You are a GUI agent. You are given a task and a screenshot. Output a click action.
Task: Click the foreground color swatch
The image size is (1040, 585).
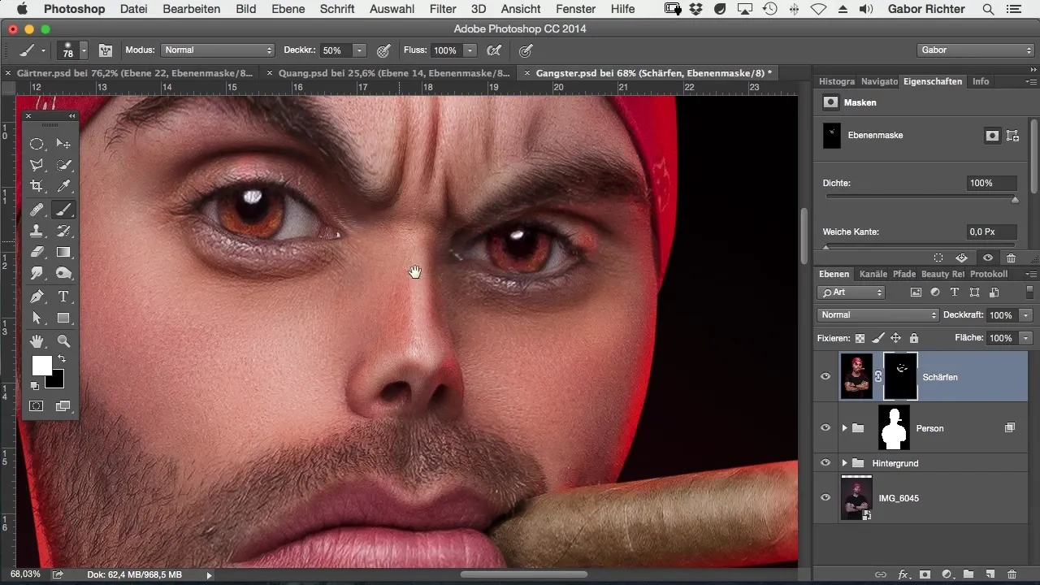click(41, 366)
